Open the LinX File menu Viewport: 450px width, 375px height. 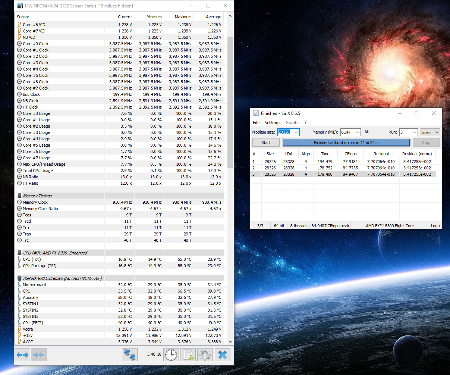[x=256, y=123]
